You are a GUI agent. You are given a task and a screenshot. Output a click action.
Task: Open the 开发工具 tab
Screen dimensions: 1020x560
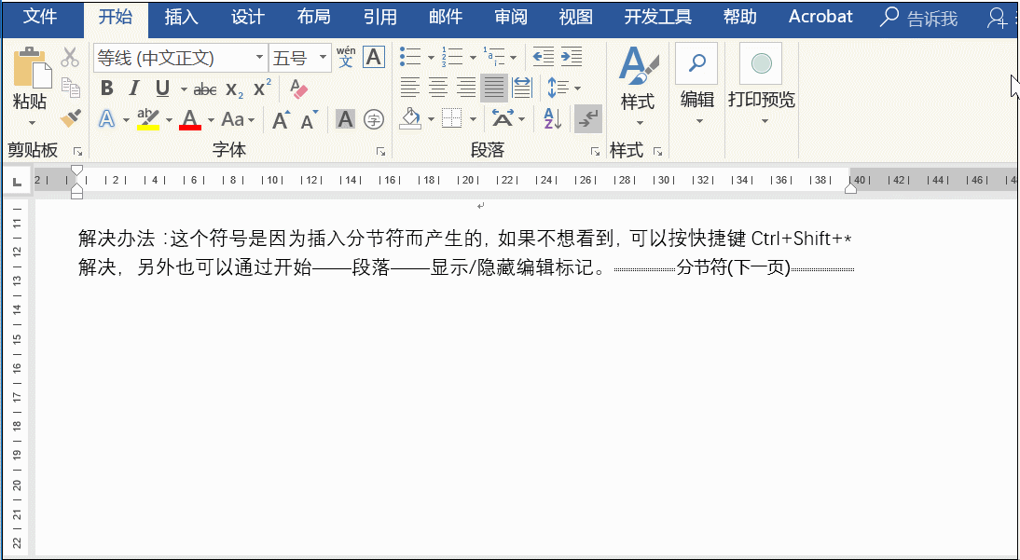[x=658, y=18]
